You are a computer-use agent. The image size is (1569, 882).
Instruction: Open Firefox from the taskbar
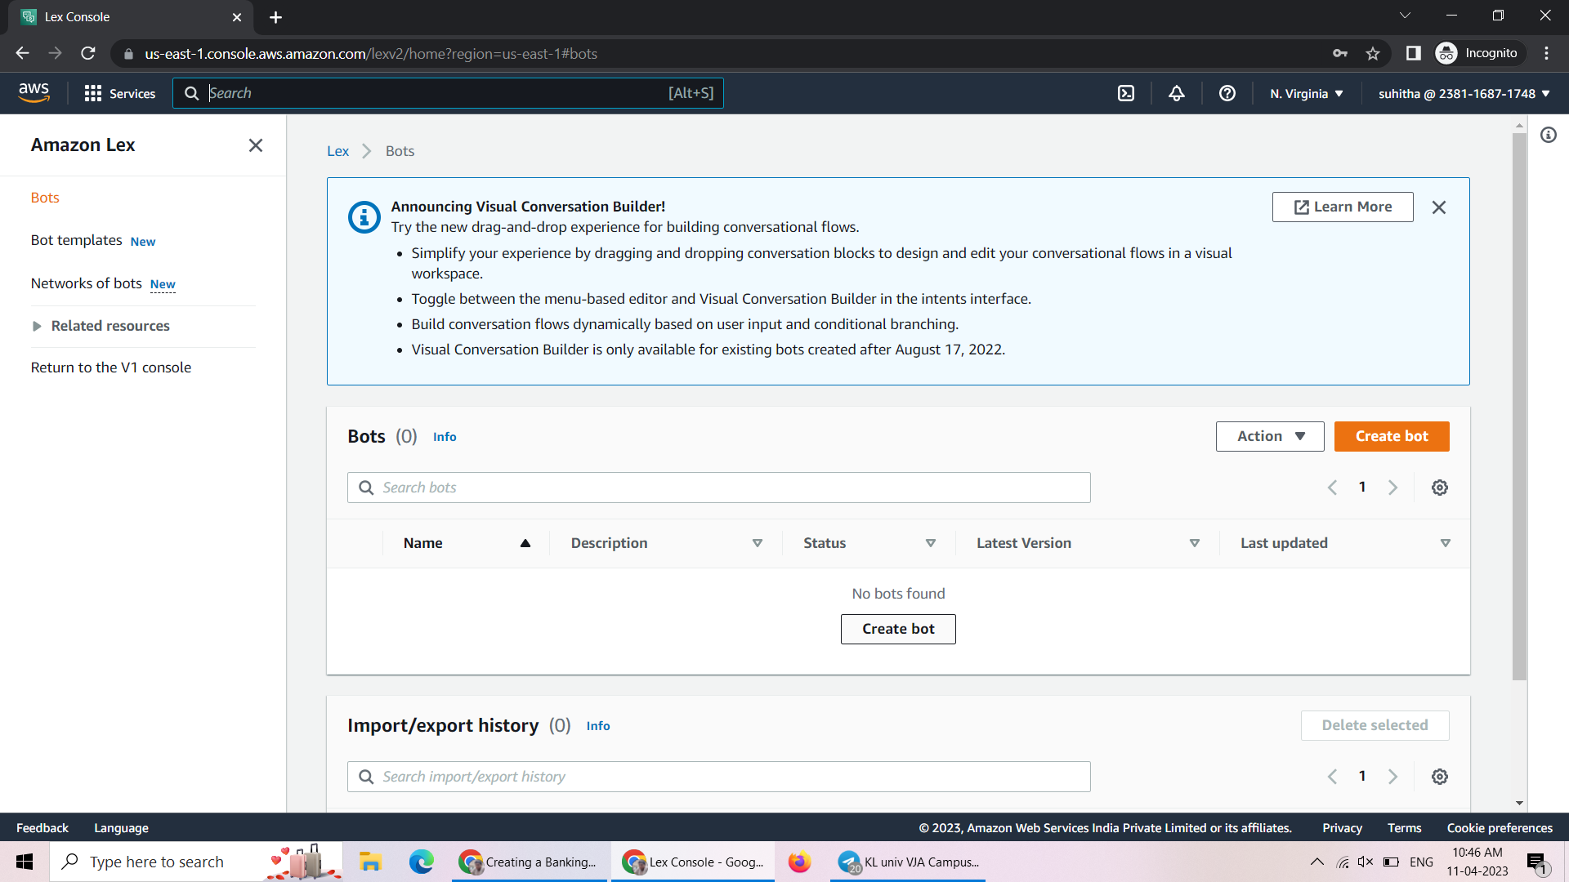(799, 861)
